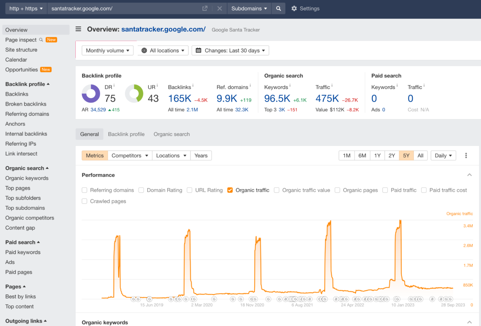The height and width of the screenshot is (326, 481).
Task: Click the DR info icon
Action: pyautogui.click(x=114, y=86)
